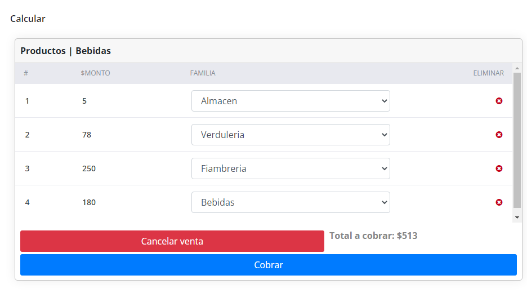Image resolution: width=527 pixels, height=293 pixels.
Task: Click the Total a cobrar: $513 text
Action: click(373, 236)
